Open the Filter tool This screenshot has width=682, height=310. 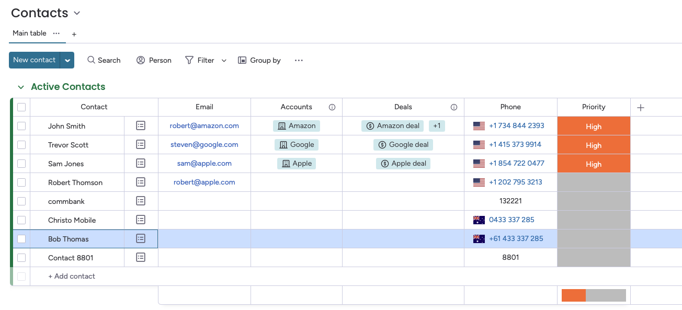(x=200, y=60)
